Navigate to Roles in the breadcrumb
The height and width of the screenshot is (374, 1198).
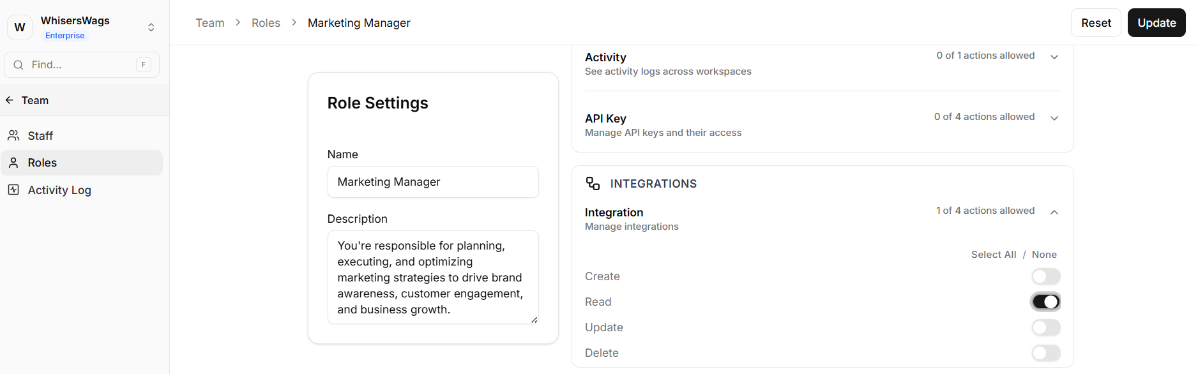266,23
